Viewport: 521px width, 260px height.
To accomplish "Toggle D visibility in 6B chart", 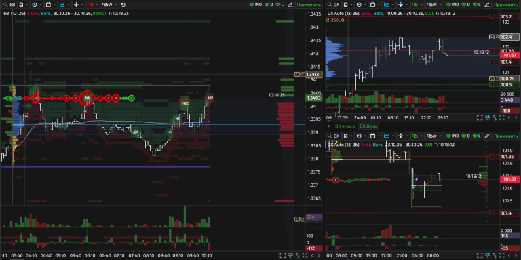I will (x=269, y=5).
